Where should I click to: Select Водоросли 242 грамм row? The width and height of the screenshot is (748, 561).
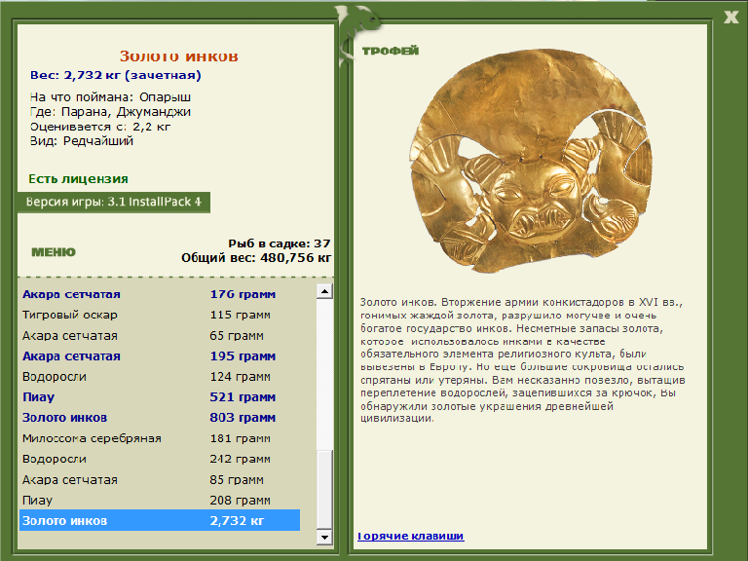coord(160,459)
